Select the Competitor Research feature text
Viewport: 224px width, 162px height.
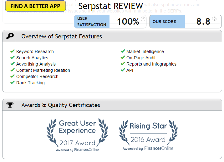point(37,76)
